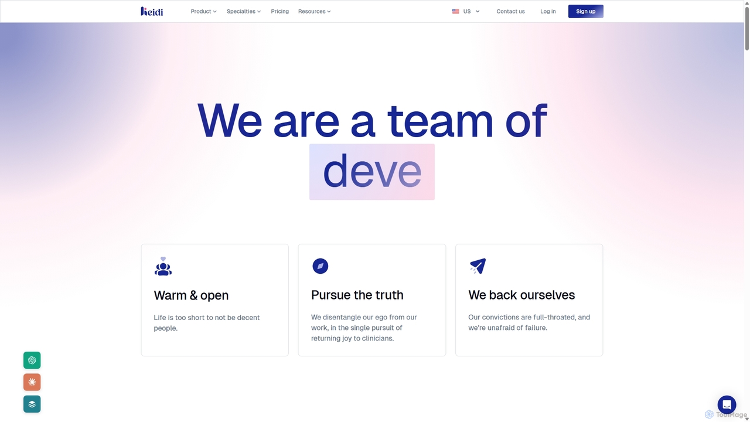The height and width of the screenshot is (422, 750).
Task: Click the paper plane icon above We back ourselves
Action: [478, 266]
